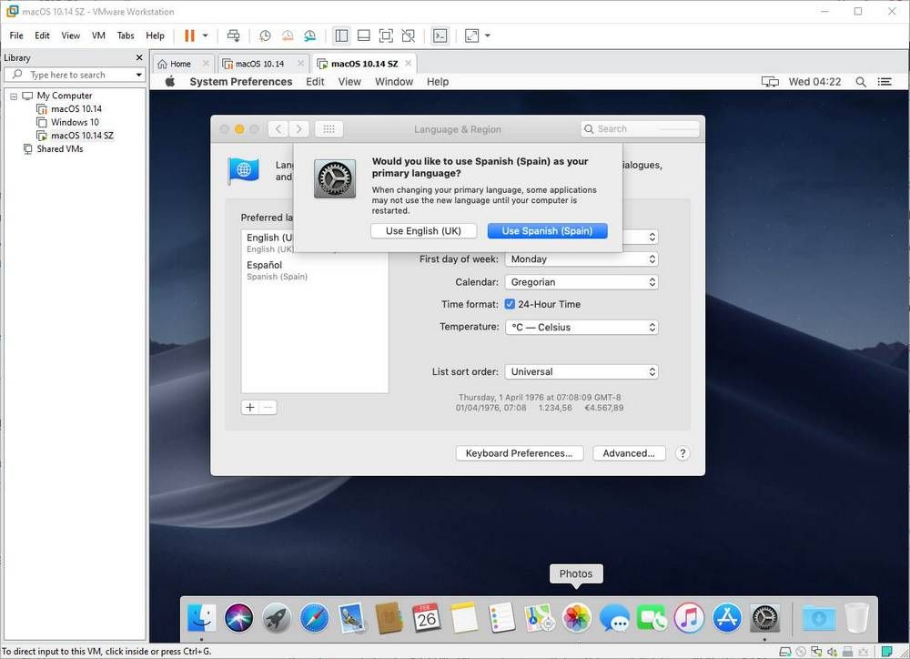Click the back navigation arrow
Screen dimensions: 910x659
278,129
